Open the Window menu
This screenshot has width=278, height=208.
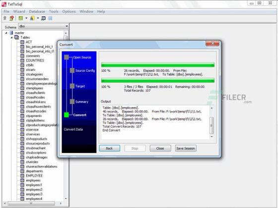pyautogui.click(x=86, y=11)
